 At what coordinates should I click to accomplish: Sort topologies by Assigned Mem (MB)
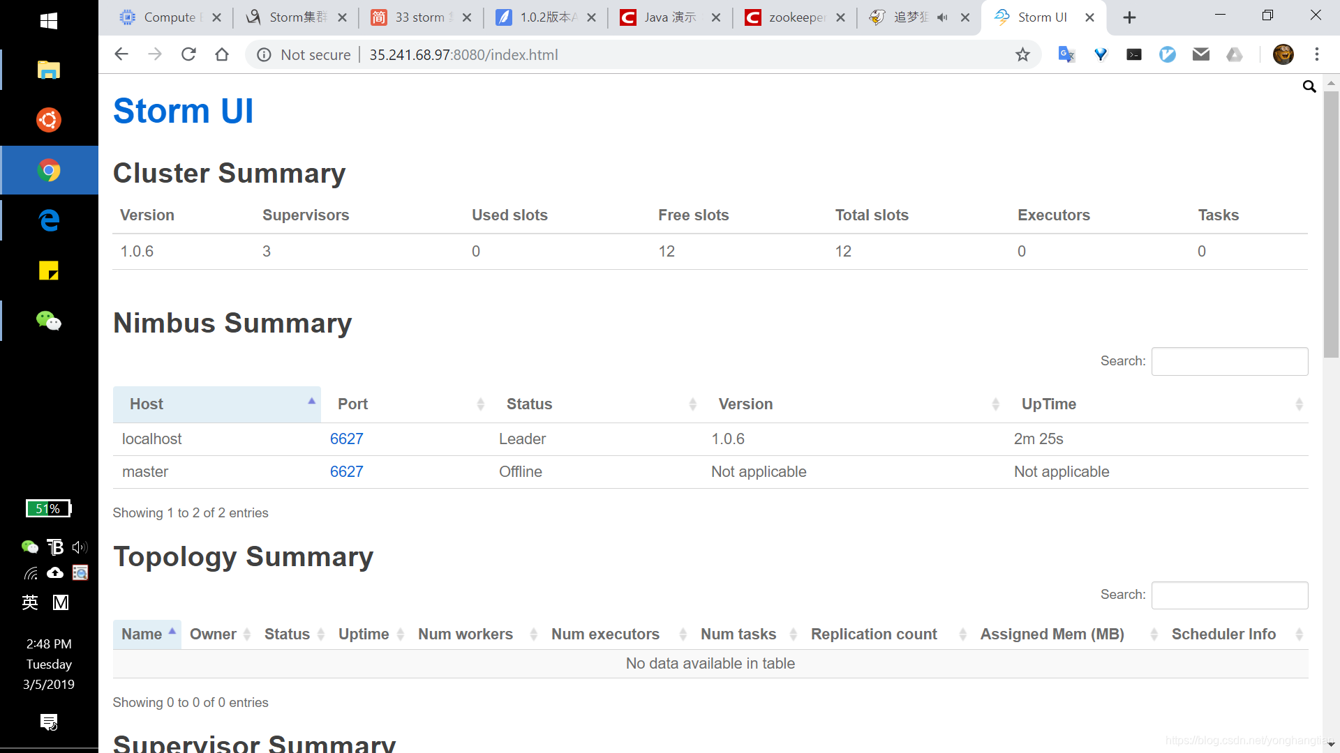1068,634
